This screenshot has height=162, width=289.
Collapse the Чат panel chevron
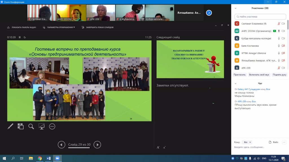(x=236, y=84)
